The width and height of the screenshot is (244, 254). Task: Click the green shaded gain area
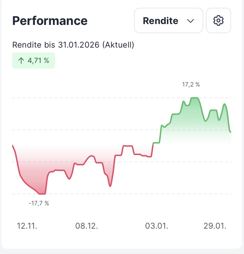tap(190, 124)
